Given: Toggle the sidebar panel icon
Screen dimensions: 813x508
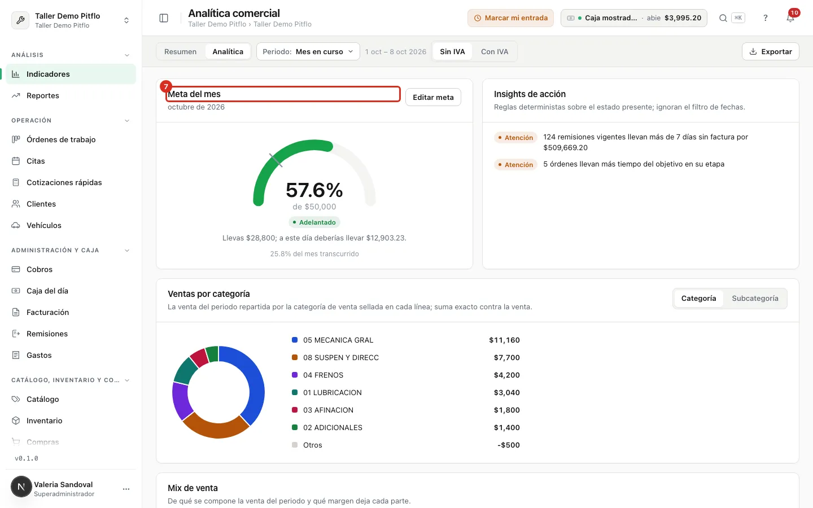Looking at the screenshot, I should 164,18.
